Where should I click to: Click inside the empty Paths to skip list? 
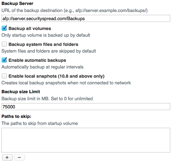pyautogui.click(x=86, y=140)
